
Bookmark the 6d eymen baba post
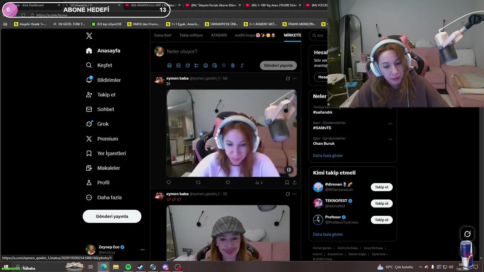[287, 182]
